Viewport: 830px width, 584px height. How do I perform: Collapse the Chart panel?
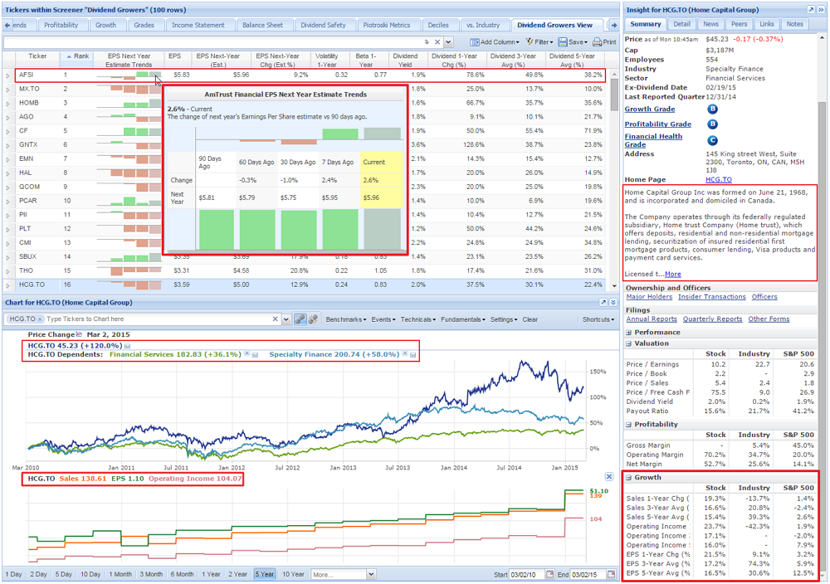613,303
